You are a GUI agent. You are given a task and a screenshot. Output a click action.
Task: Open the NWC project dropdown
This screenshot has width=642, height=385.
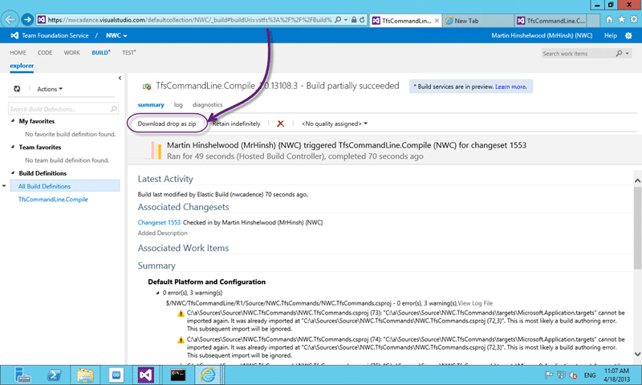(x=116, y=35)
